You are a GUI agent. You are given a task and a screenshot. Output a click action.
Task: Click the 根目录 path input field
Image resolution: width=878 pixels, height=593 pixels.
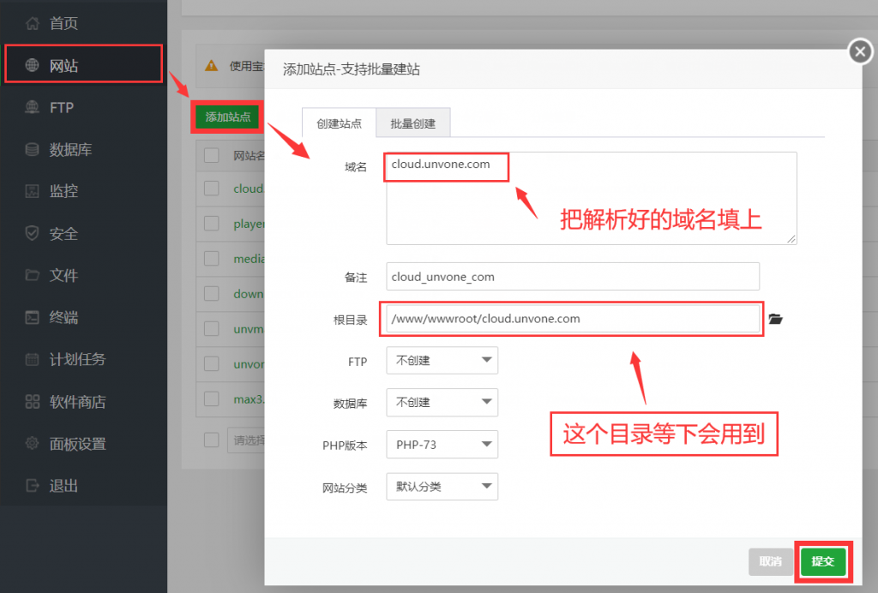(573, 318)
